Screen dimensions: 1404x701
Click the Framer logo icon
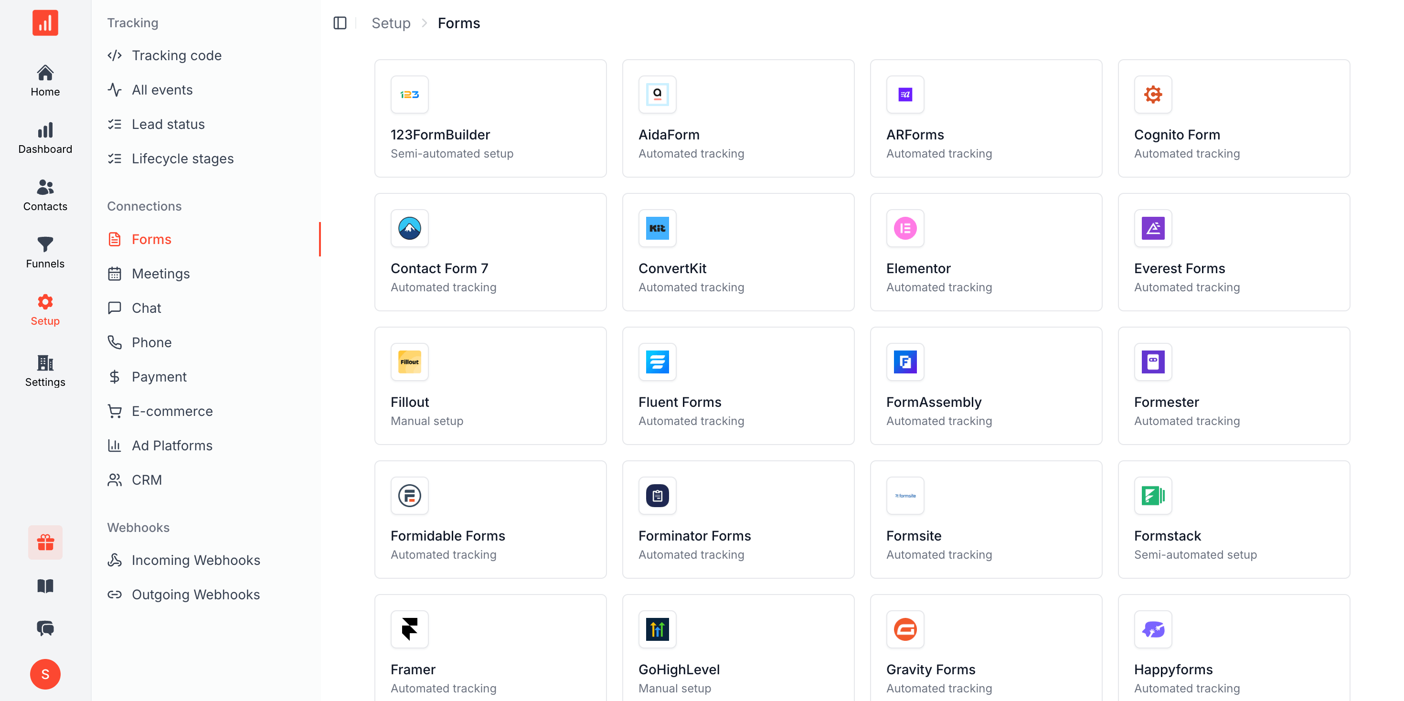(409, 629)
